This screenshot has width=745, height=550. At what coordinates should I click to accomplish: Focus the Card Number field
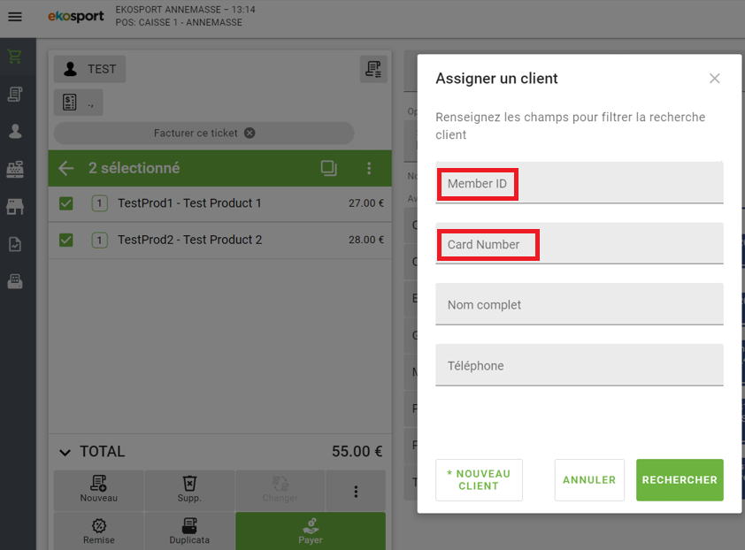click(580, 243)
